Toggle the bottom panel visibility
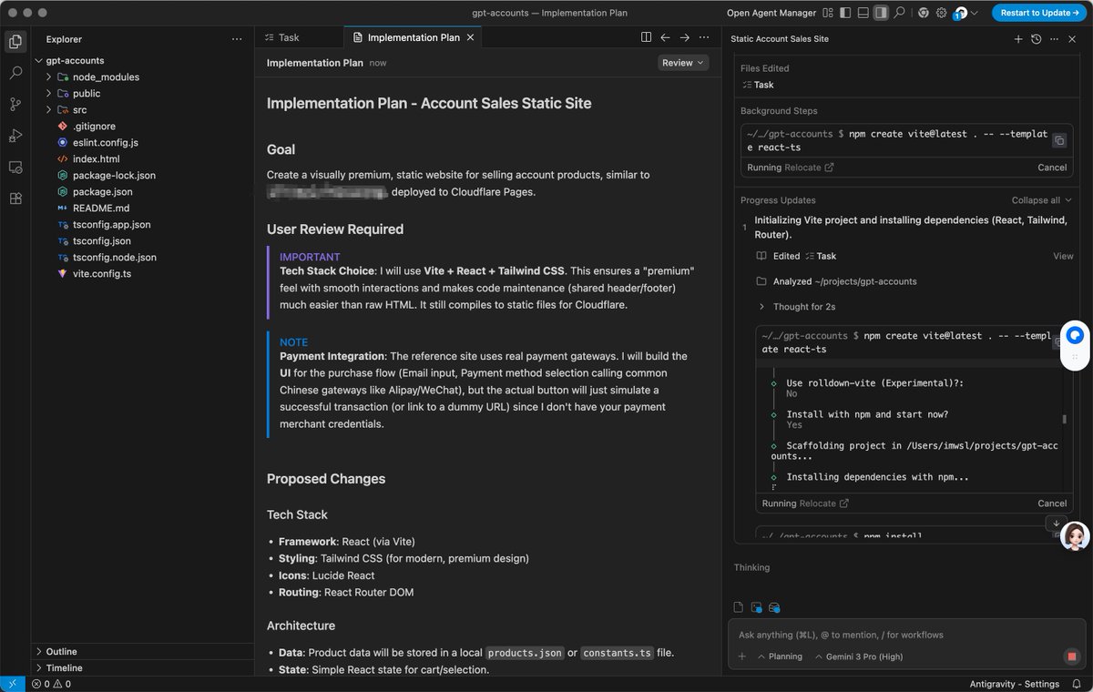The height and width of the screenshot is (692, 1093). tap(863, 13)
